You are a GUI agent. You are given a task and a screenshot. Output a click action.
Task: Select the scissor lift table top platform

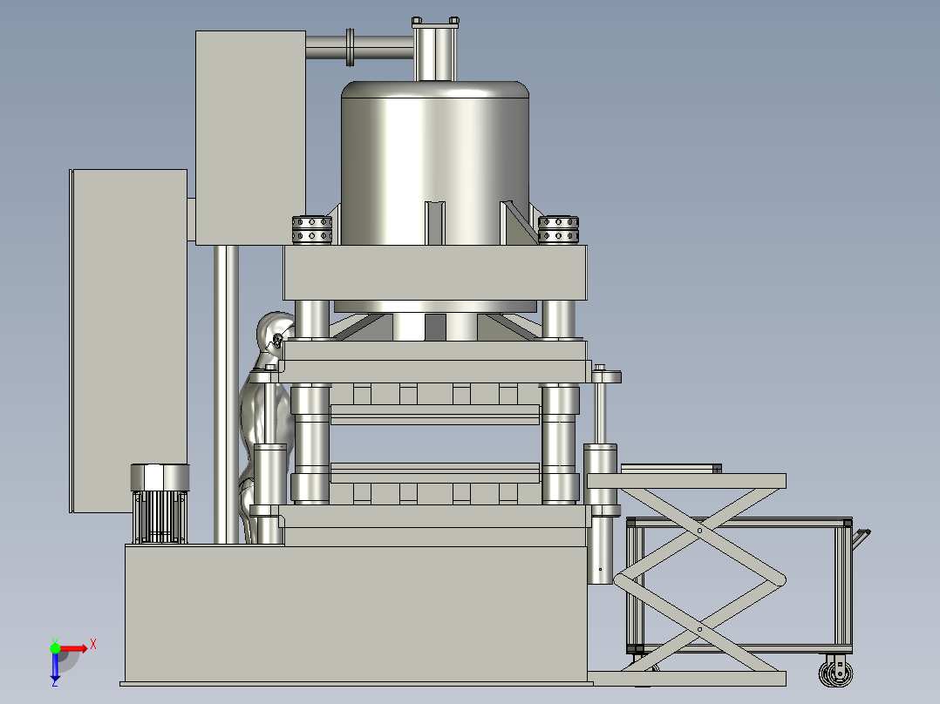(686, 481)
